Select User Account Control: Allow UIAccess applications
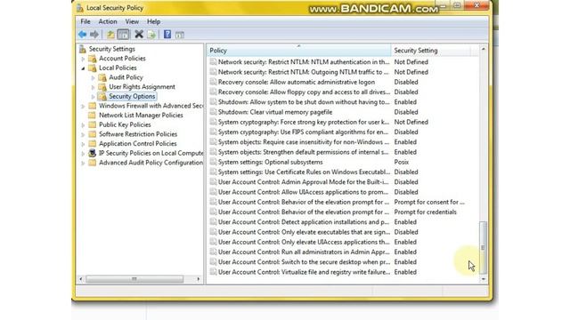Image resolution: width=570 pixels, height=320 pixels. click(x=303, y=192)
